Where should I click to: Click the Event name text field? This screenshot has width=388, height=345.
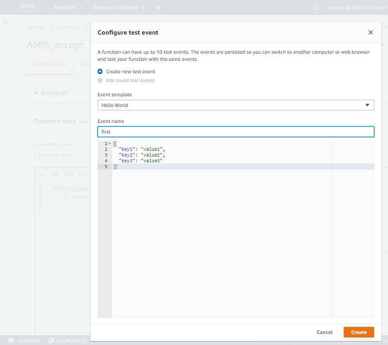pos(235,132)
